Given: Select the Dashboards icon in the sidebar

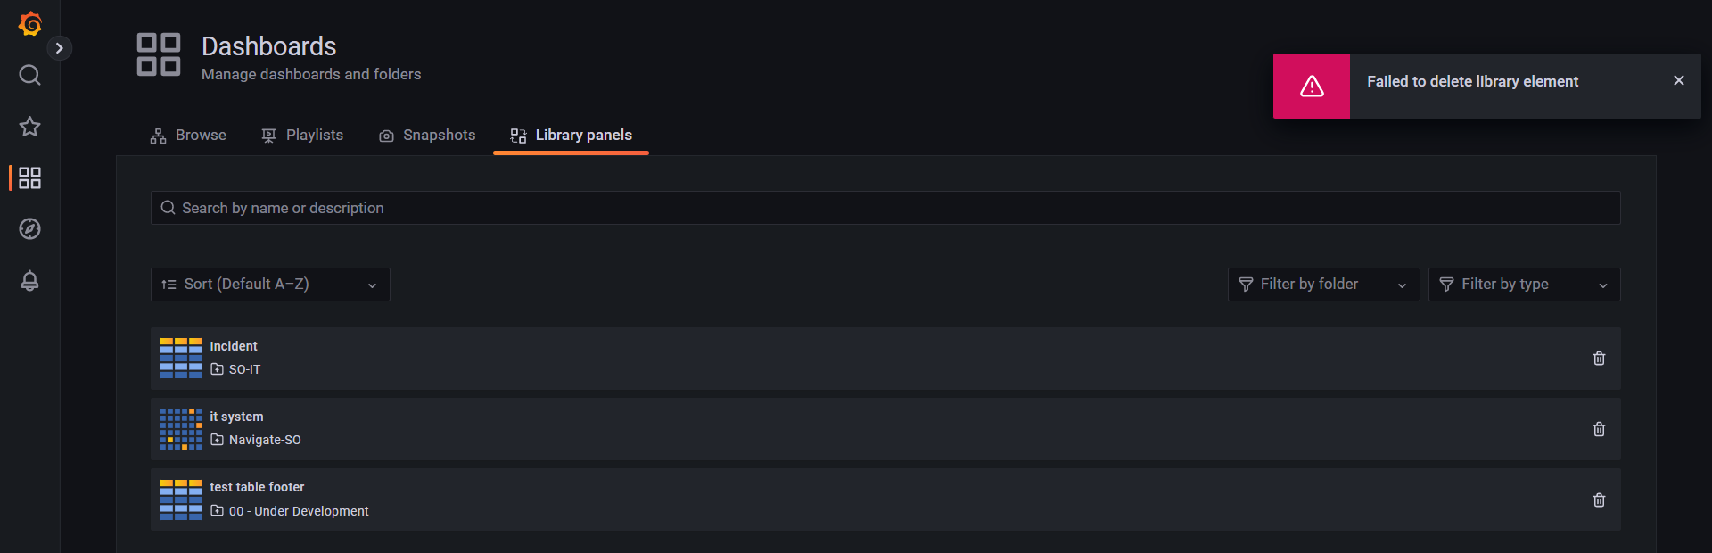Looking at the screenshot, I should click(29, 177).
